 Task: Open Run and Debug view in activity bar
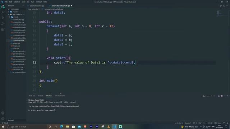tap(3, 24)
